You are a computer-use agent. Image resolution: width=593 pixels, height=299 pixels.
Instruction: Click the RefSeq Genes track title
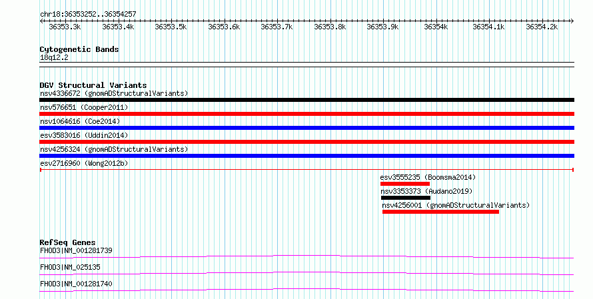click(x=67, y=242)
